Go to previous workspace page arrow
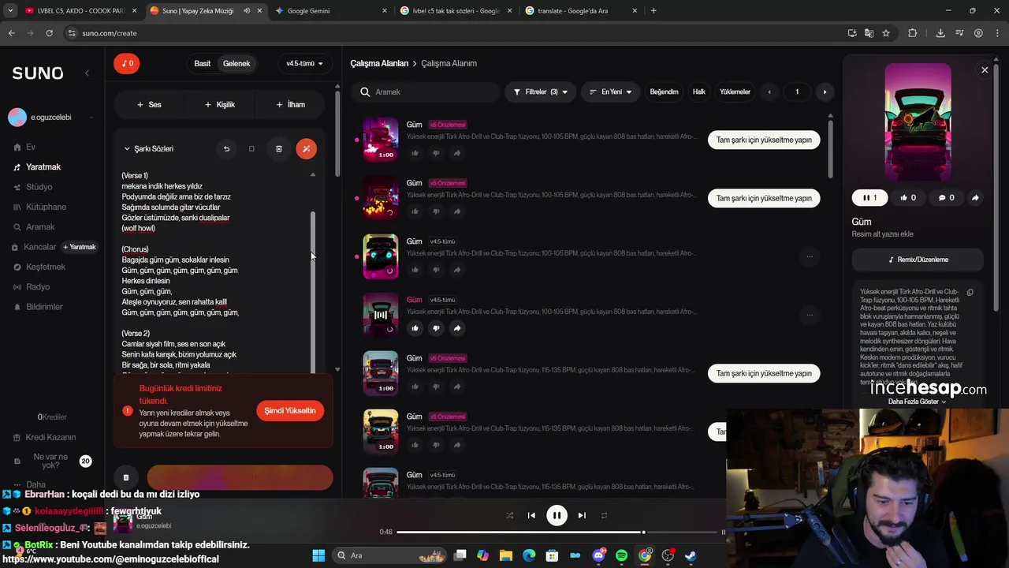Screen dimensions: 1009x568 [769, 92]
